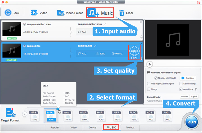The image size is (202, 133).
Task: Show info for sample2.flac
Action: pos(24,46)
